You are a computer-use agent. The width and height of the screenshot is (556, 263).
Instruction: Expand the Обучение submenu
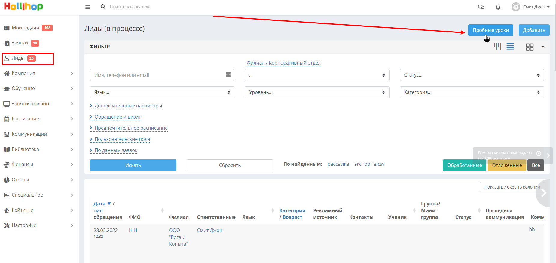[72, 89]
